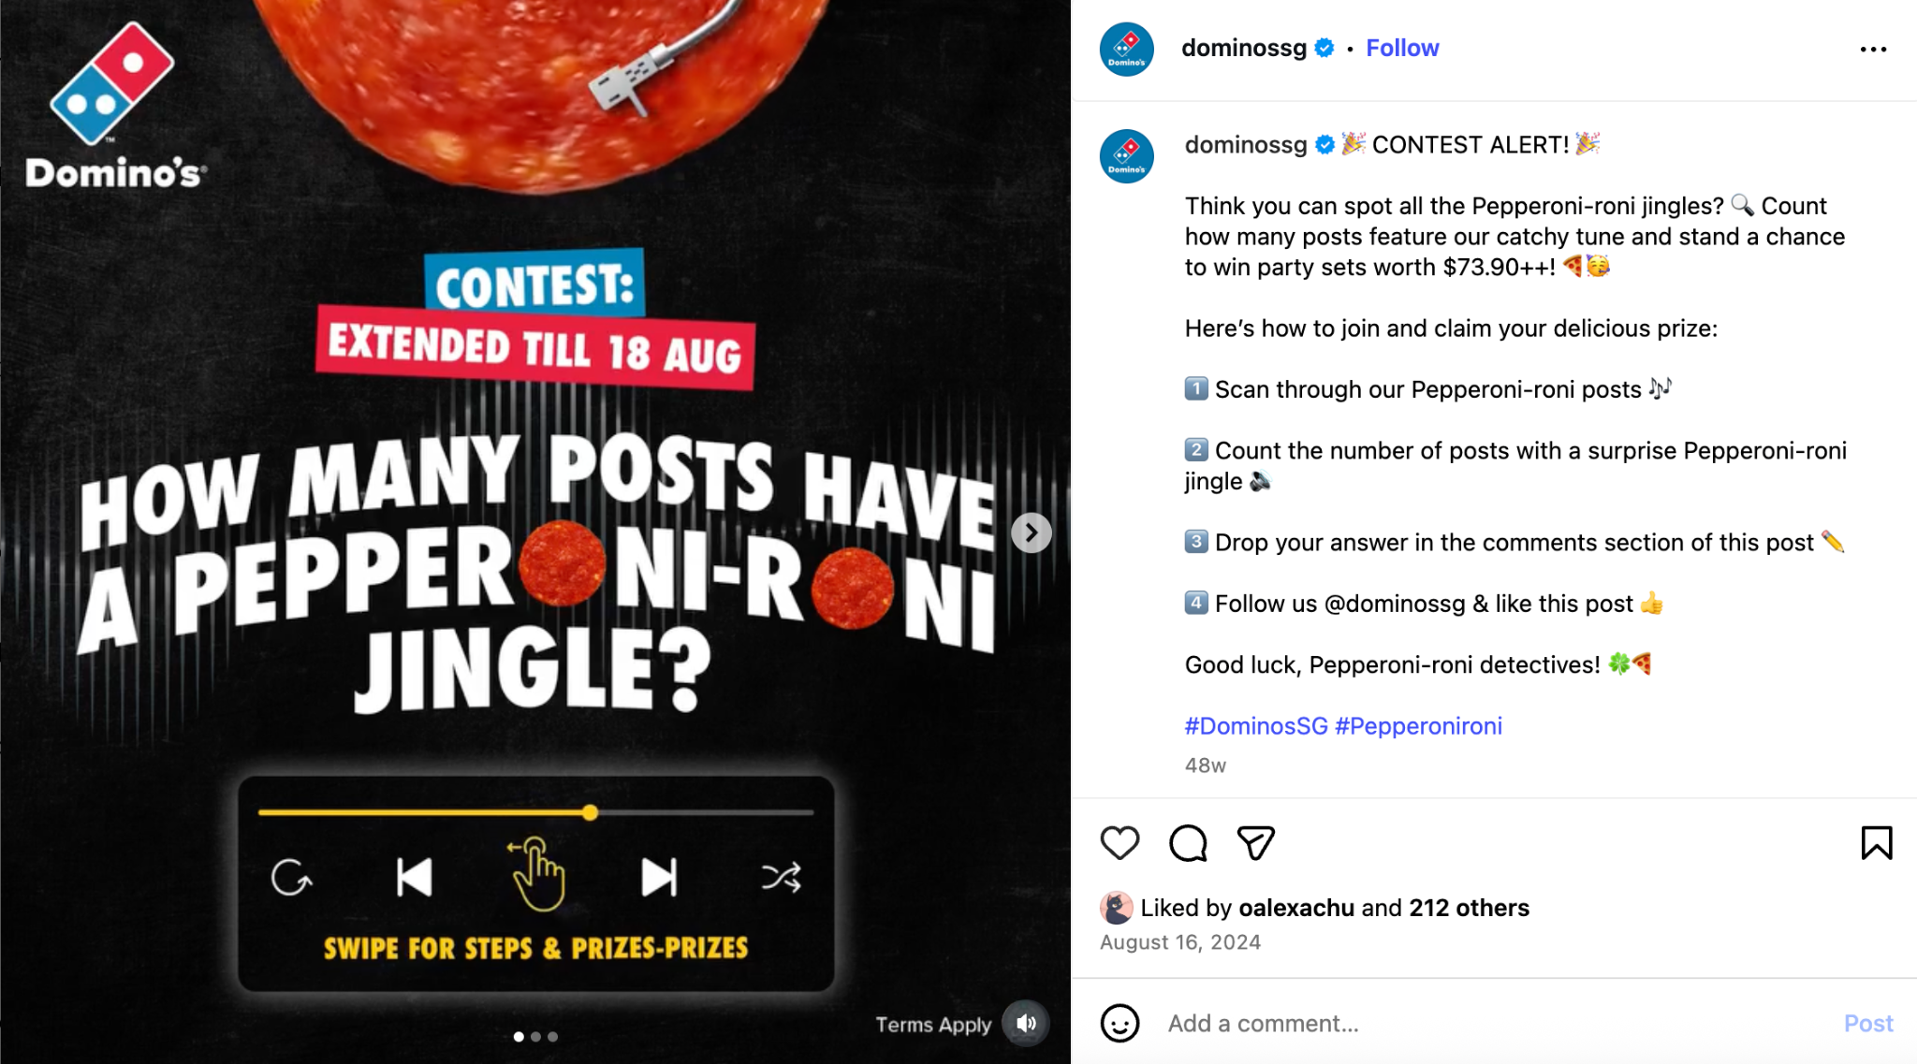This screenshot has width=1917, height=1064.
Task: Open dominossg username in the header
Action: pyautogui.click(x=1243, y=48)
